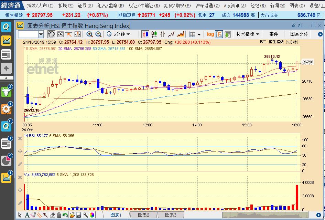Open the 板块 menu

point(66,6)
